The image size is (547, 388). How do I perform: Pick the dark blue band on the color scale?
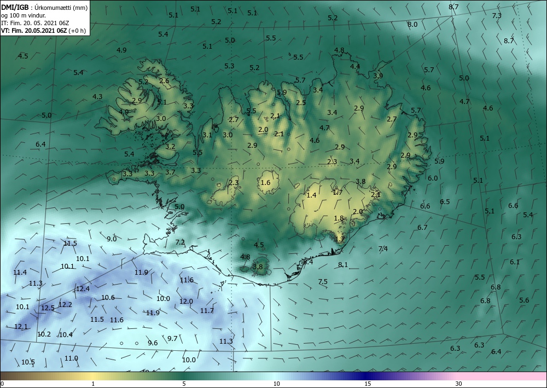coord(366,376)
